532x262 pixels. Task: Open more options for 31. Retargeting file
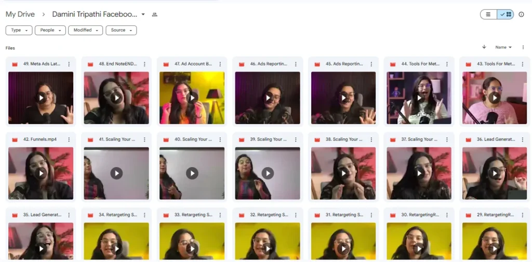tap(371, 215)
